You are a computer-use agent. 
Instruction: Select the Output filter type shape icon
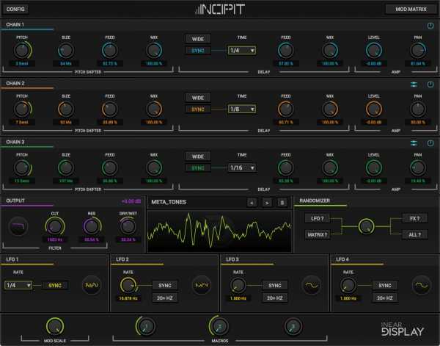pos(18,226)
